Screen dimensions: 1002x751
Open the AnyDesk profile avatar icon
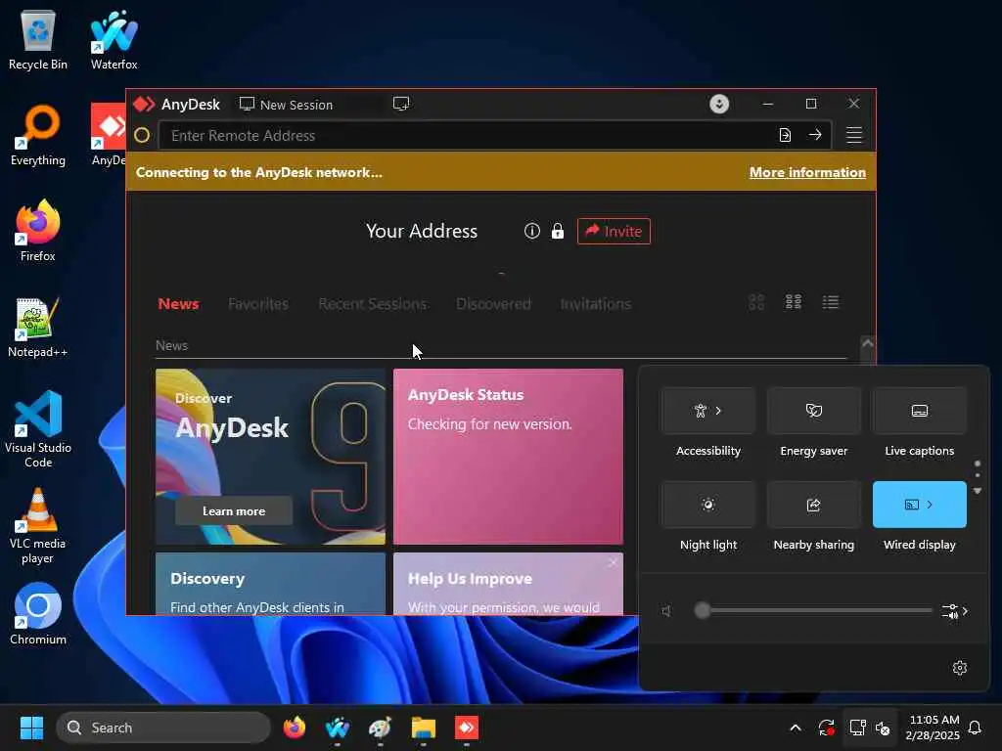719,104
